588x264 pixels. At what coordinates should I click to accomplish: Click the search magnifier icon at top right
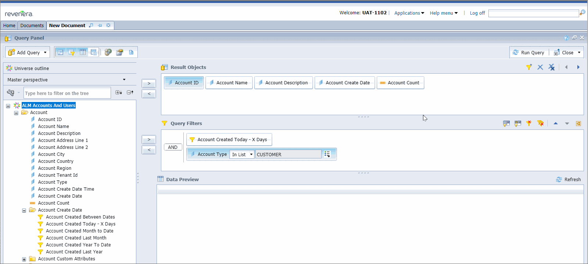(x=582, y=13)
